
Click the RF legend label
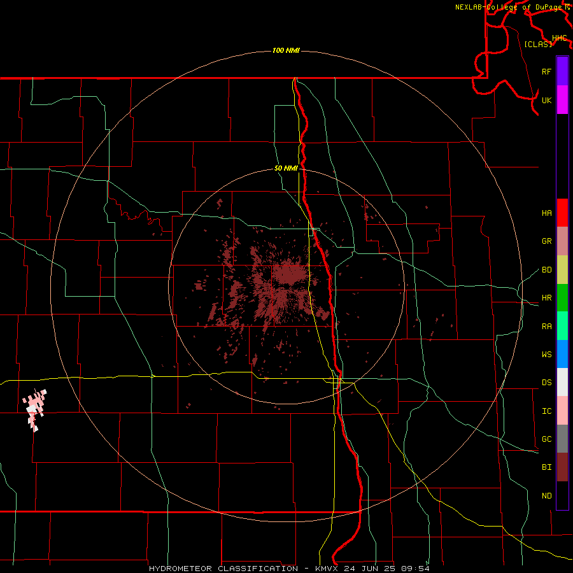coord(546,71)
